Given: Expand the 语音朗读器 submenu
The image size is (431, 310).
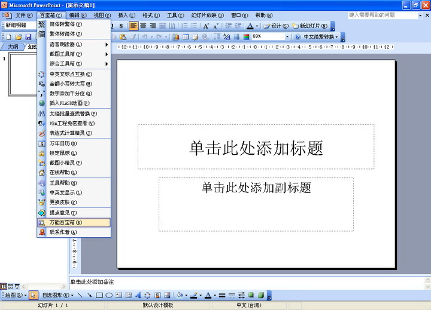Looking at the screenshot, I should tap(74, 44).
